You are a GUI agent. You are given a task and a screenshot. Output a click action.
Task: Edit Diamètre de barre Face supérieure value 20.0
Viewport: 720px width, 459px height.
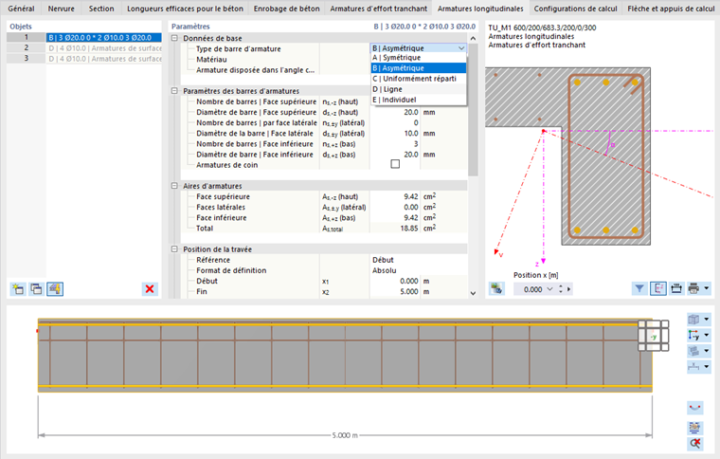tap(395, 112)
